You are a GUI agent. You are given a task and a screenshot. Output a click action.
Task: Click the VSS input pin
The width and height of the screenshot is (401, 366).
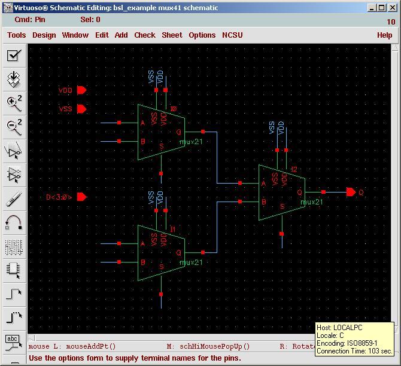tap(82, 109)
